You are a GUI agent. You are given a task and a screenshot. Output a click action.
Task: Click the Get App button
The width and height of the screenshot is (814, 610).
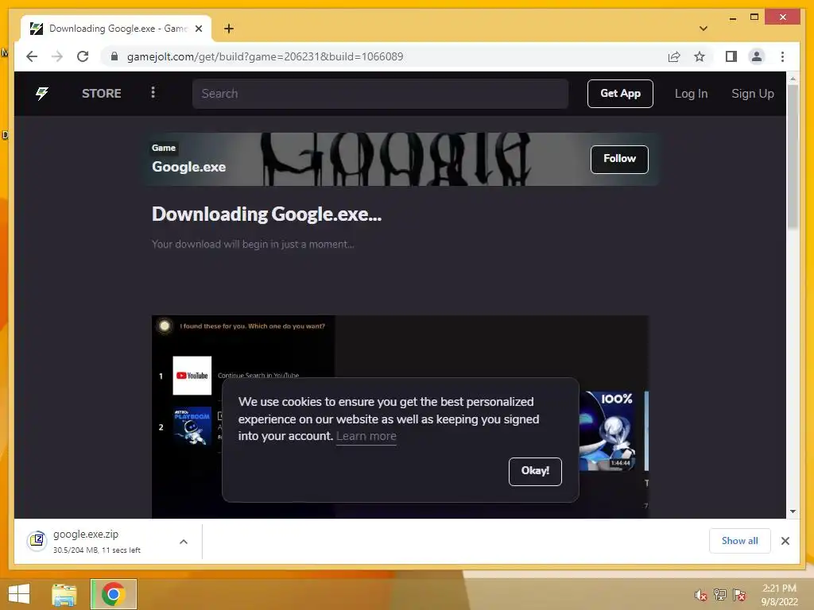tap(620, 94)
